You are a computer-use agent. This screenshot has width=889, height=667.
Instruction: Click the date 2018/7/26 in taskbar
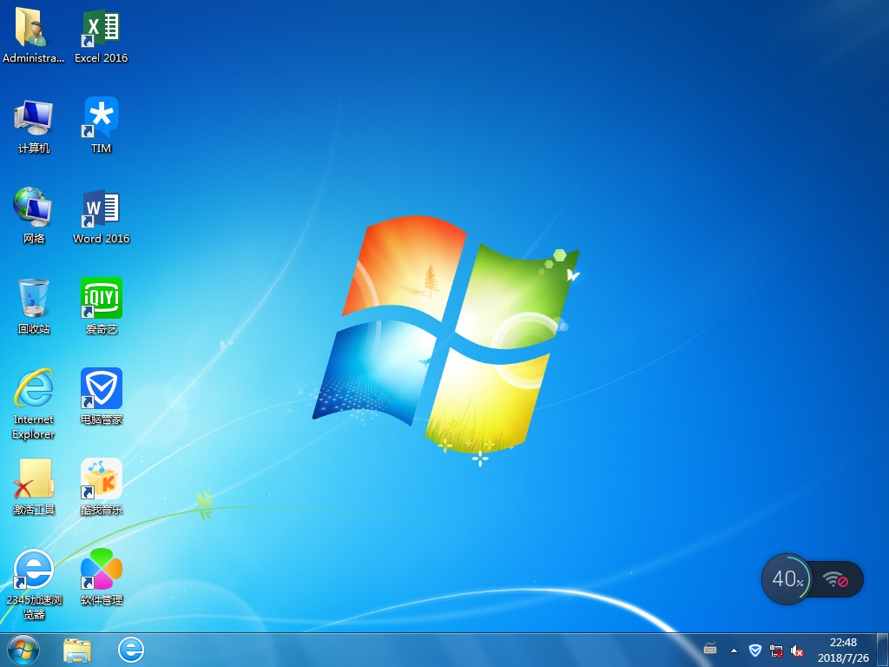843,658
